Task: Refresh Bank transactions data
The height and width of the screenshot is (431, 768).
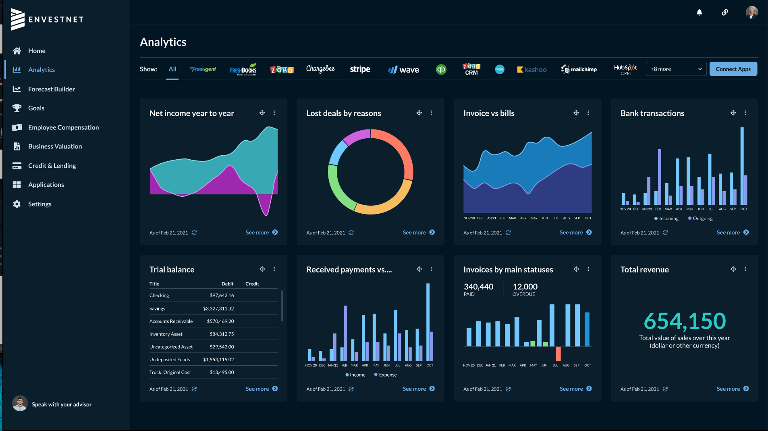Action: click(665, 233)
